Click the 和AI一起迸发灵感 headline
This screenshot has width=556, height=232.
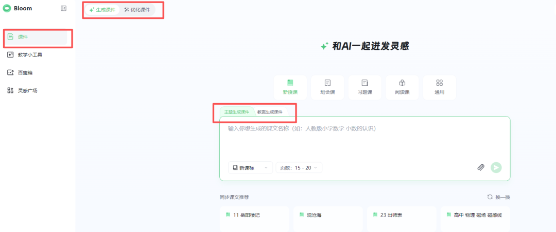(x=370, y=46)
